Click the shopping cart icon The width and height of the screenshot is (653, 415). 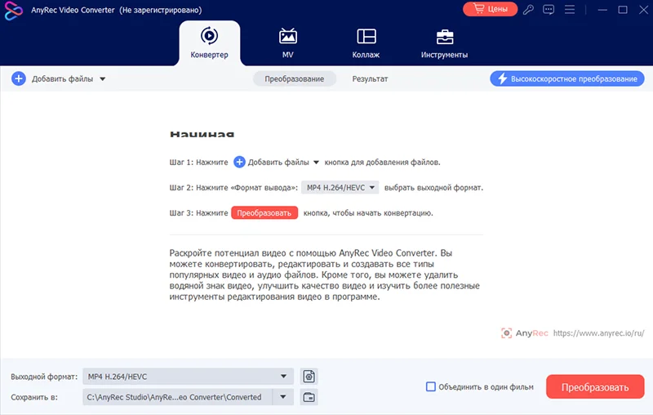click(x=479, y=9)
